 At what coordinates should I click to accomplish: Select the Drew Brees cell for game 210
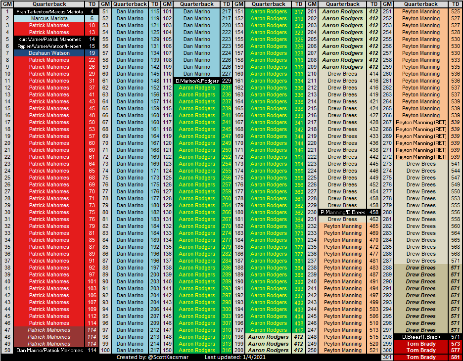pyautogui.click(x=343, y=74)
